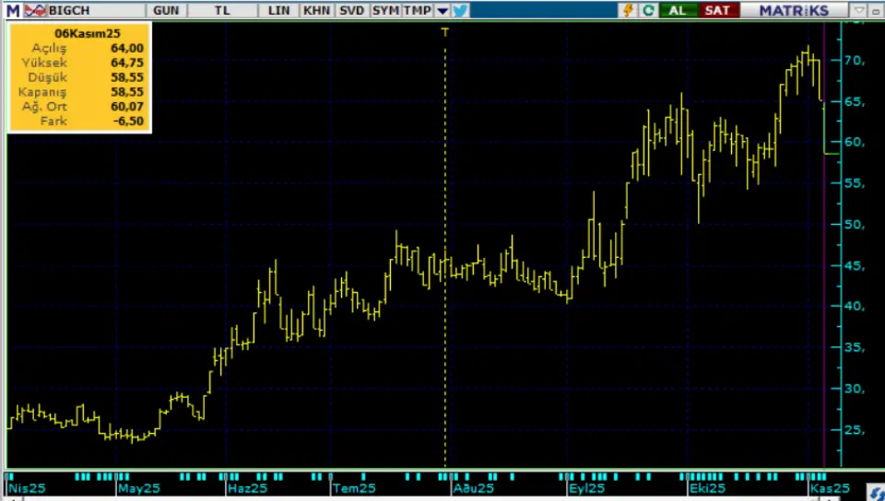Image resolution: width=885 pixels, height=501 pixels.
Task: Toggle the SVD chart option
Action: (351, 10)
